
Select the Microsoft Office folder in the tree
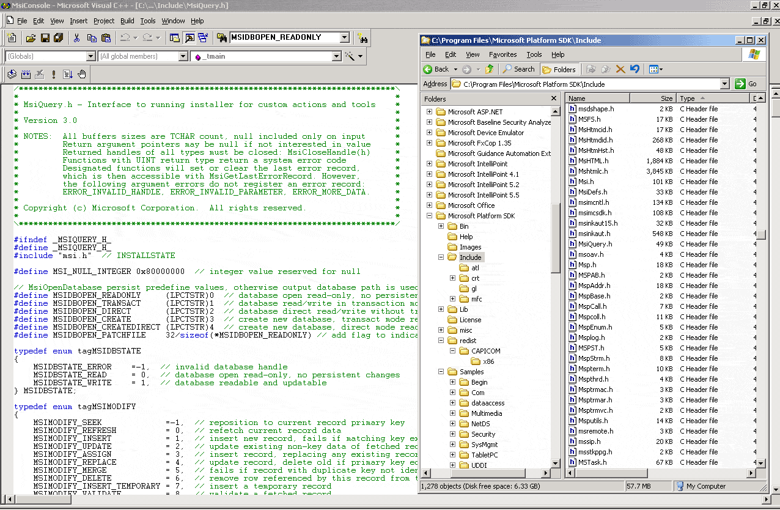[471, 205]
